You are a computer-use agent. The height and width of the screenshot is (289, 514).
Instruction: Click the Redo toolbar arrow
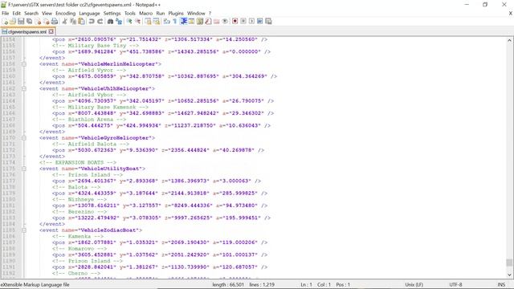[100, 22]
